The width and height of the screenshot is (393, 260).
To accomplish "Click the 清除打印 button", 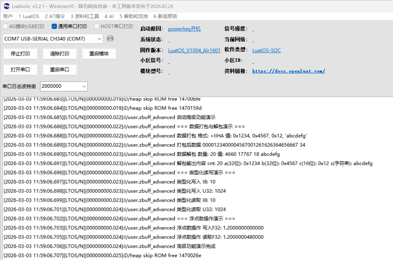I will (x=60, y=54).
